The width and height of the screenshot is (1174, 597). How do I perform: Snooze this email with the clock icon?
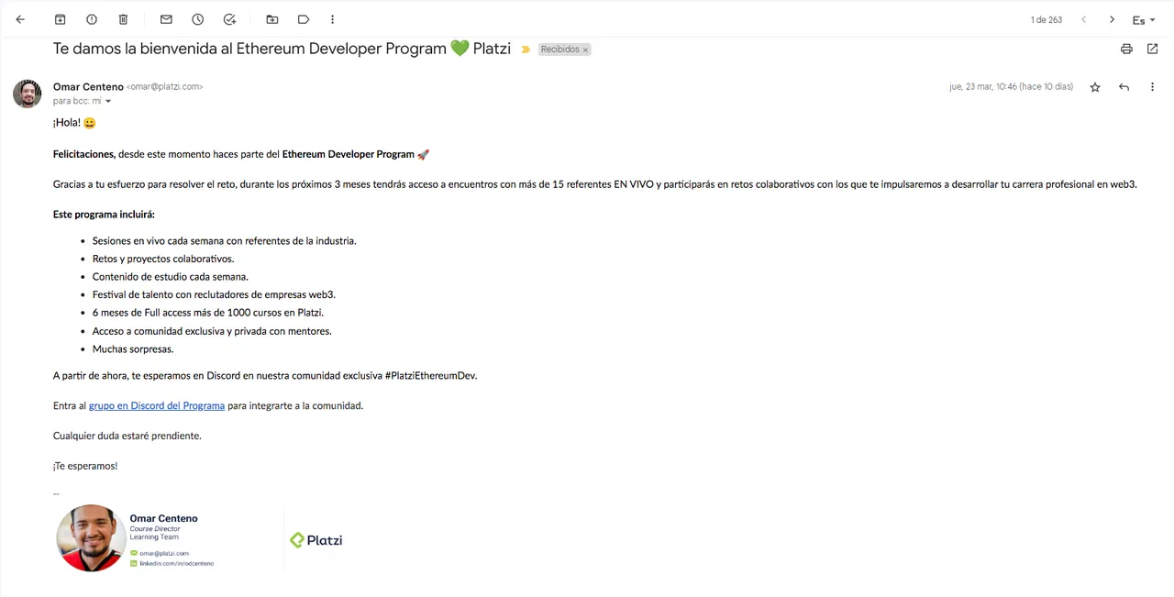coord(198,19)
